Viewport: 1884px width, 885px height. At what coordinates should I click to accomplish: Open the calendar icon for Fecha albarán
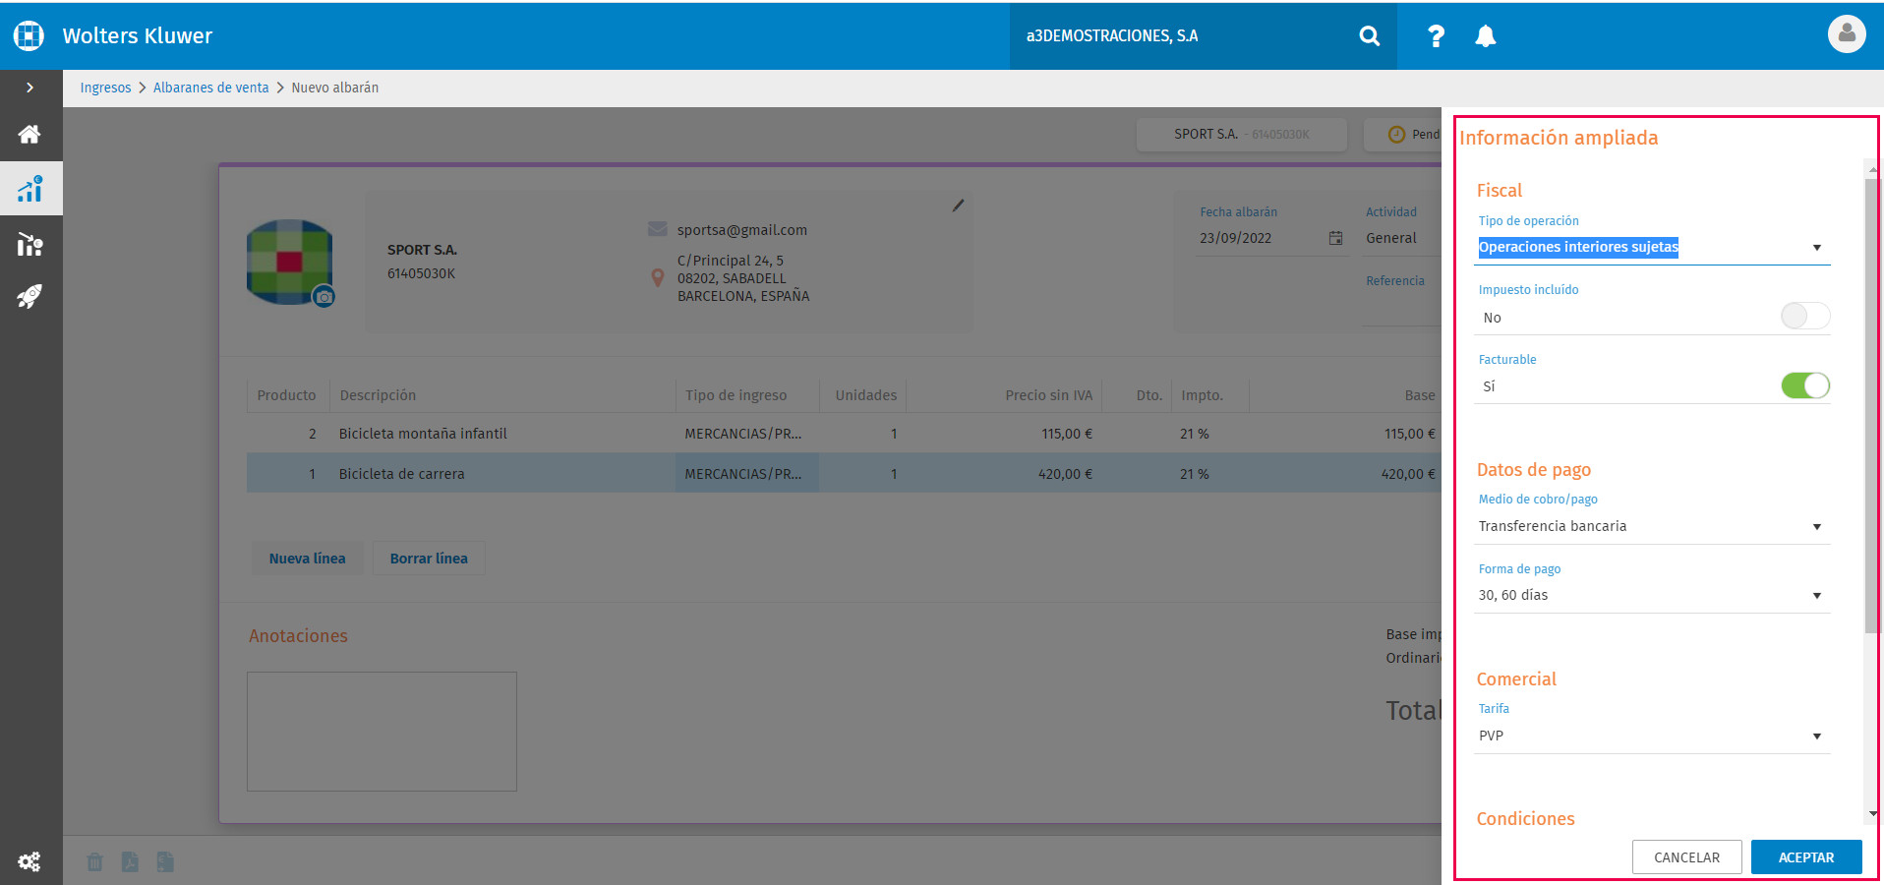1335,238
